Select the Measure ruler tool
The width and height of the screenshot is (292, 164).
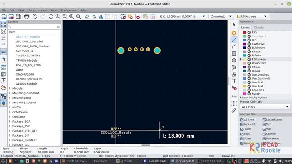[x=234, y=110]
